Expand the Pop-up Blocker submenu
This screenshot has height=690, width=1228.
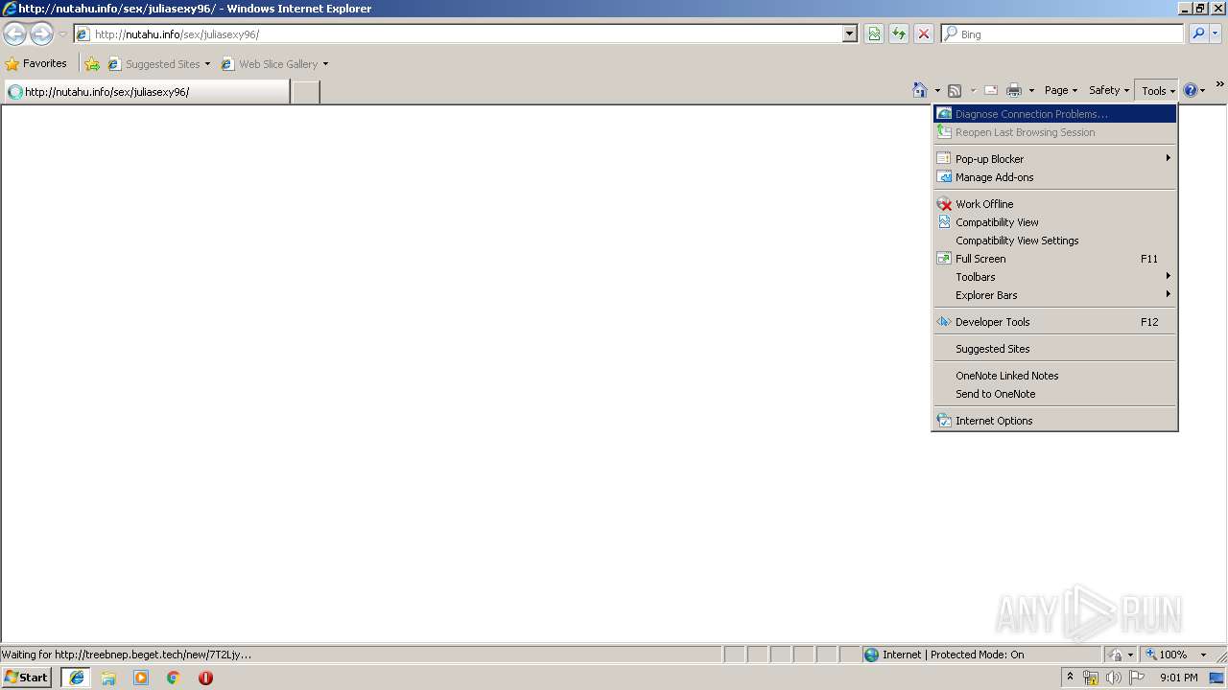click(1054, 159)
